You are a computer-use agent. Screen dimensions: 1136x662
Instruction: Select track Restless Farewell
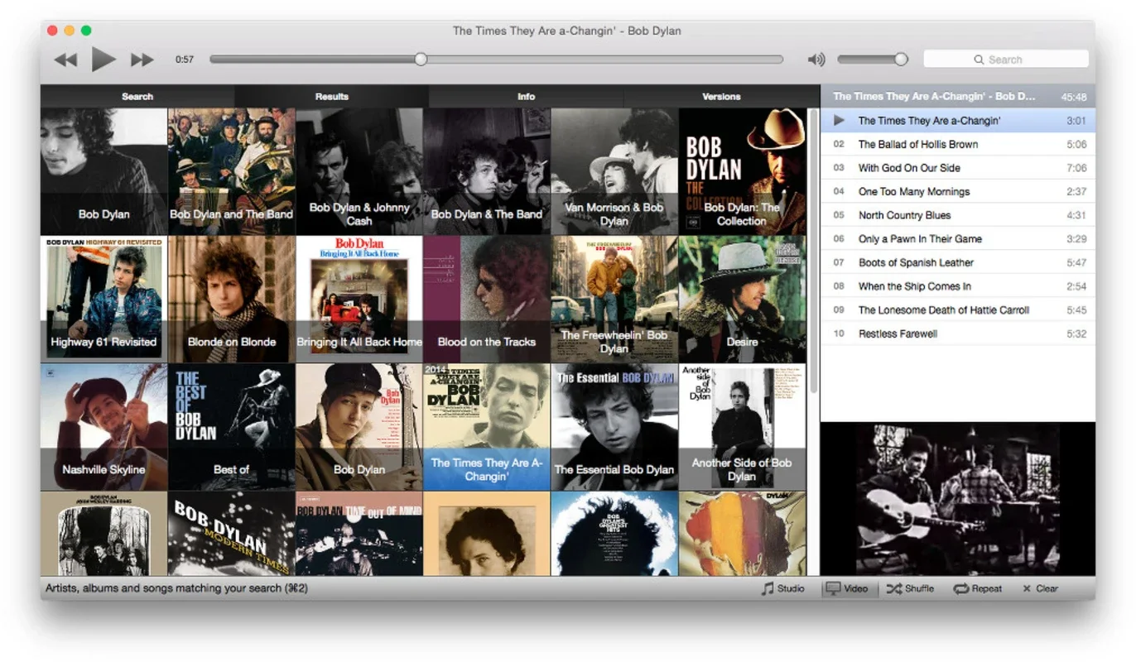[x=957, y=333]
